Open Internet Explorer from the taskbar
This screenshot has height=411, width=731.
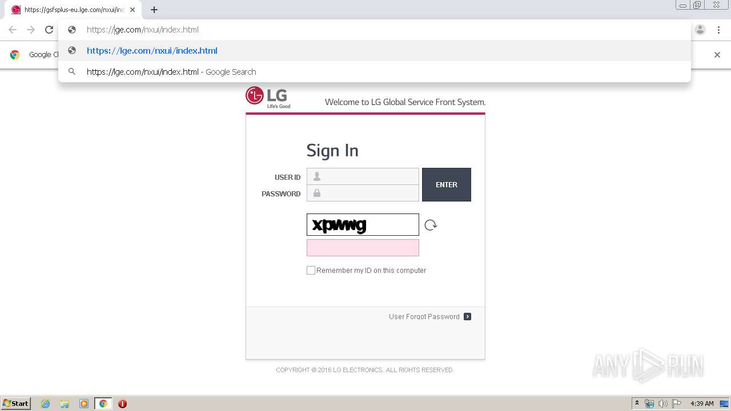coord(45,404)
